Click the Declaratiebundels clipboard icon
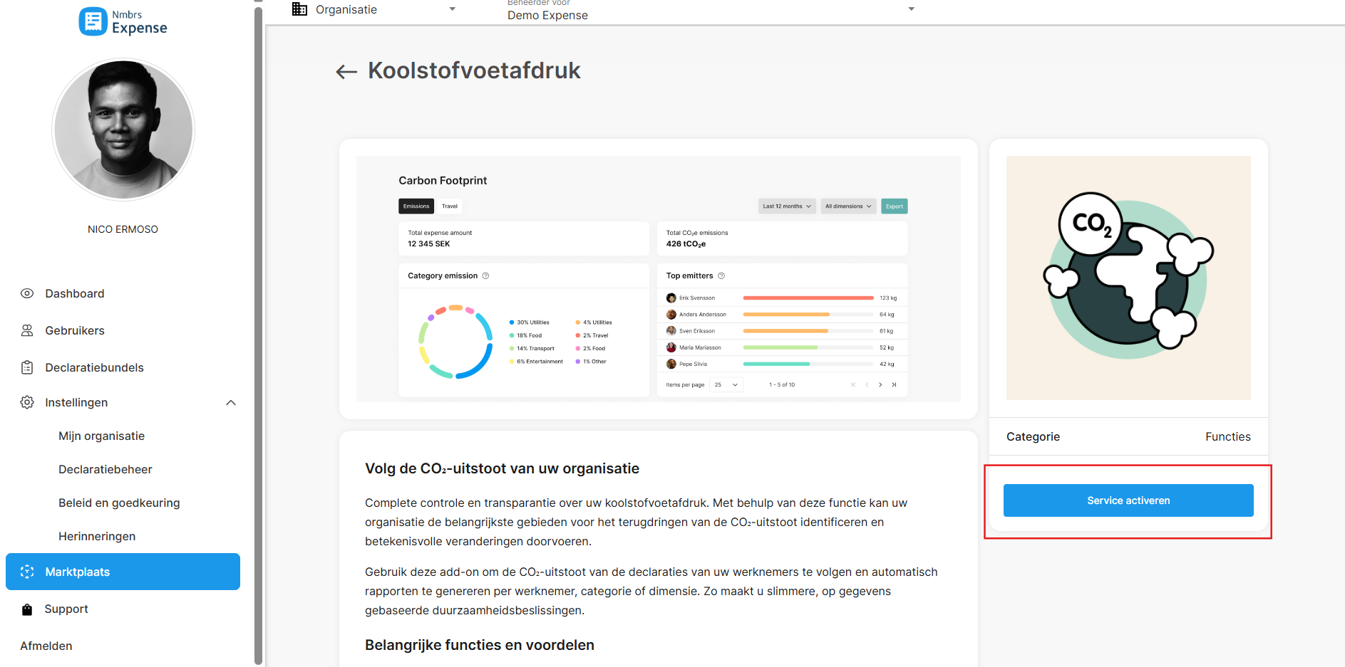 (x=27, y=367)
